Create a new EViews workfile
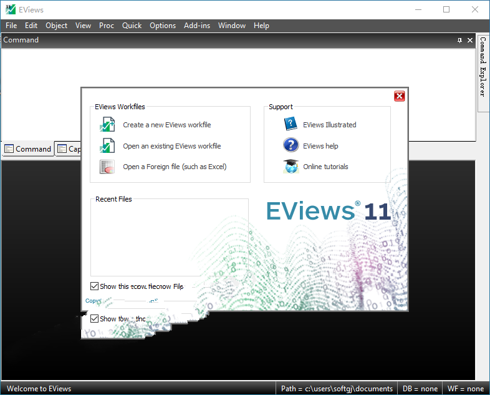The image size is (490, 395). pos(167,125)
